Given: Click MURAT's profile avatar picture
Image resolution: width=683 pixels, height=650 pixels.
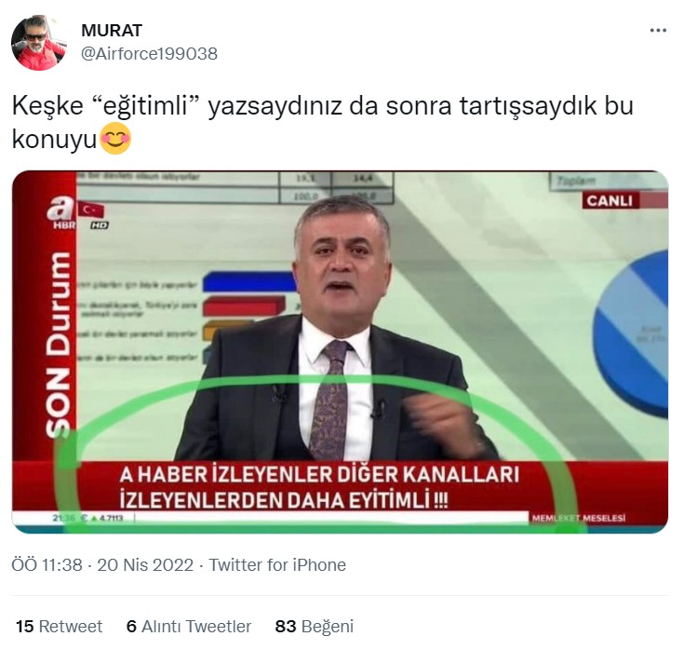Looking at the screenshot, I should tap(39, 42).
